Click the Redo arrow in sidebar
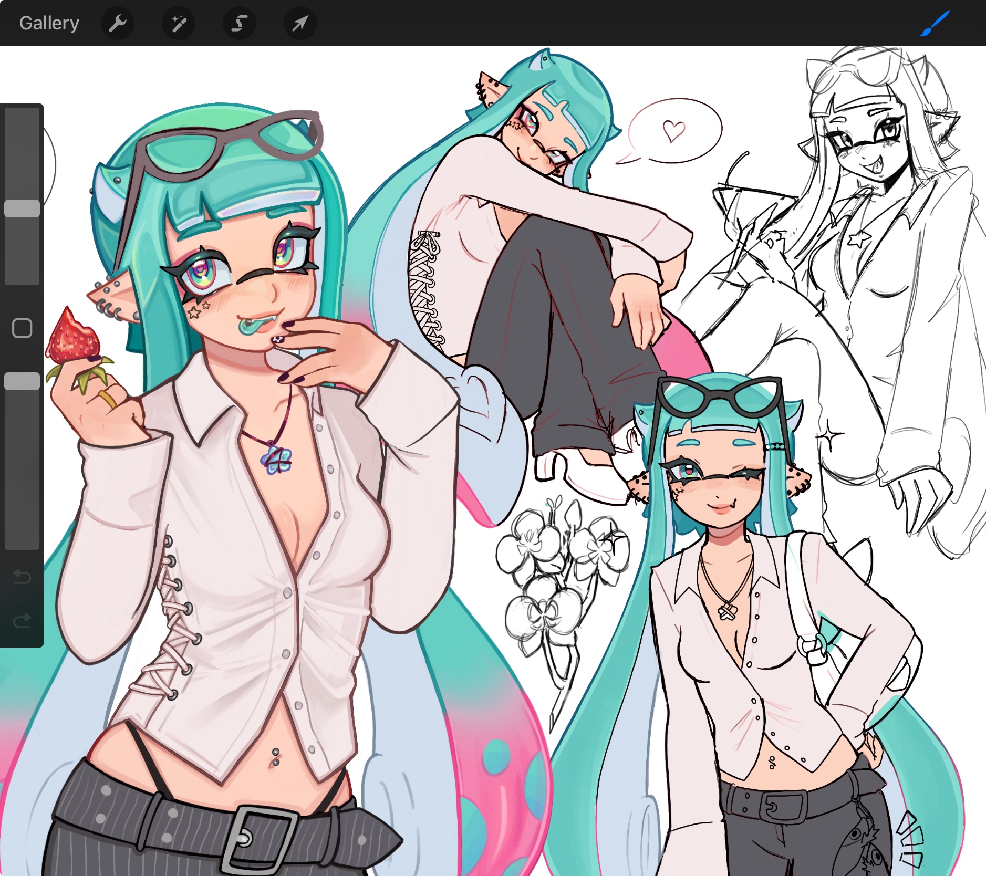Image resolution: width=986 pixels, height=876 pixels. 22,621
